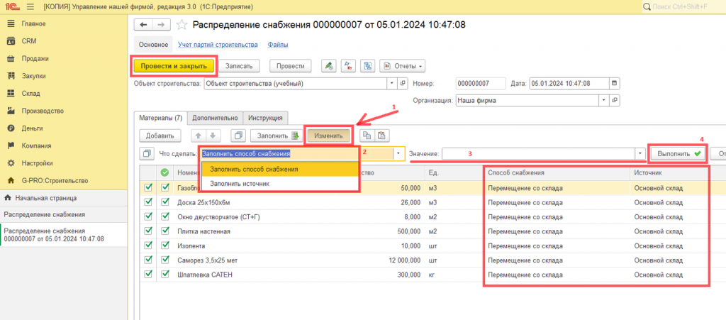Screen dimensions: 726x320
Task: Click the back navigation arrow
Action: [145, 24]
